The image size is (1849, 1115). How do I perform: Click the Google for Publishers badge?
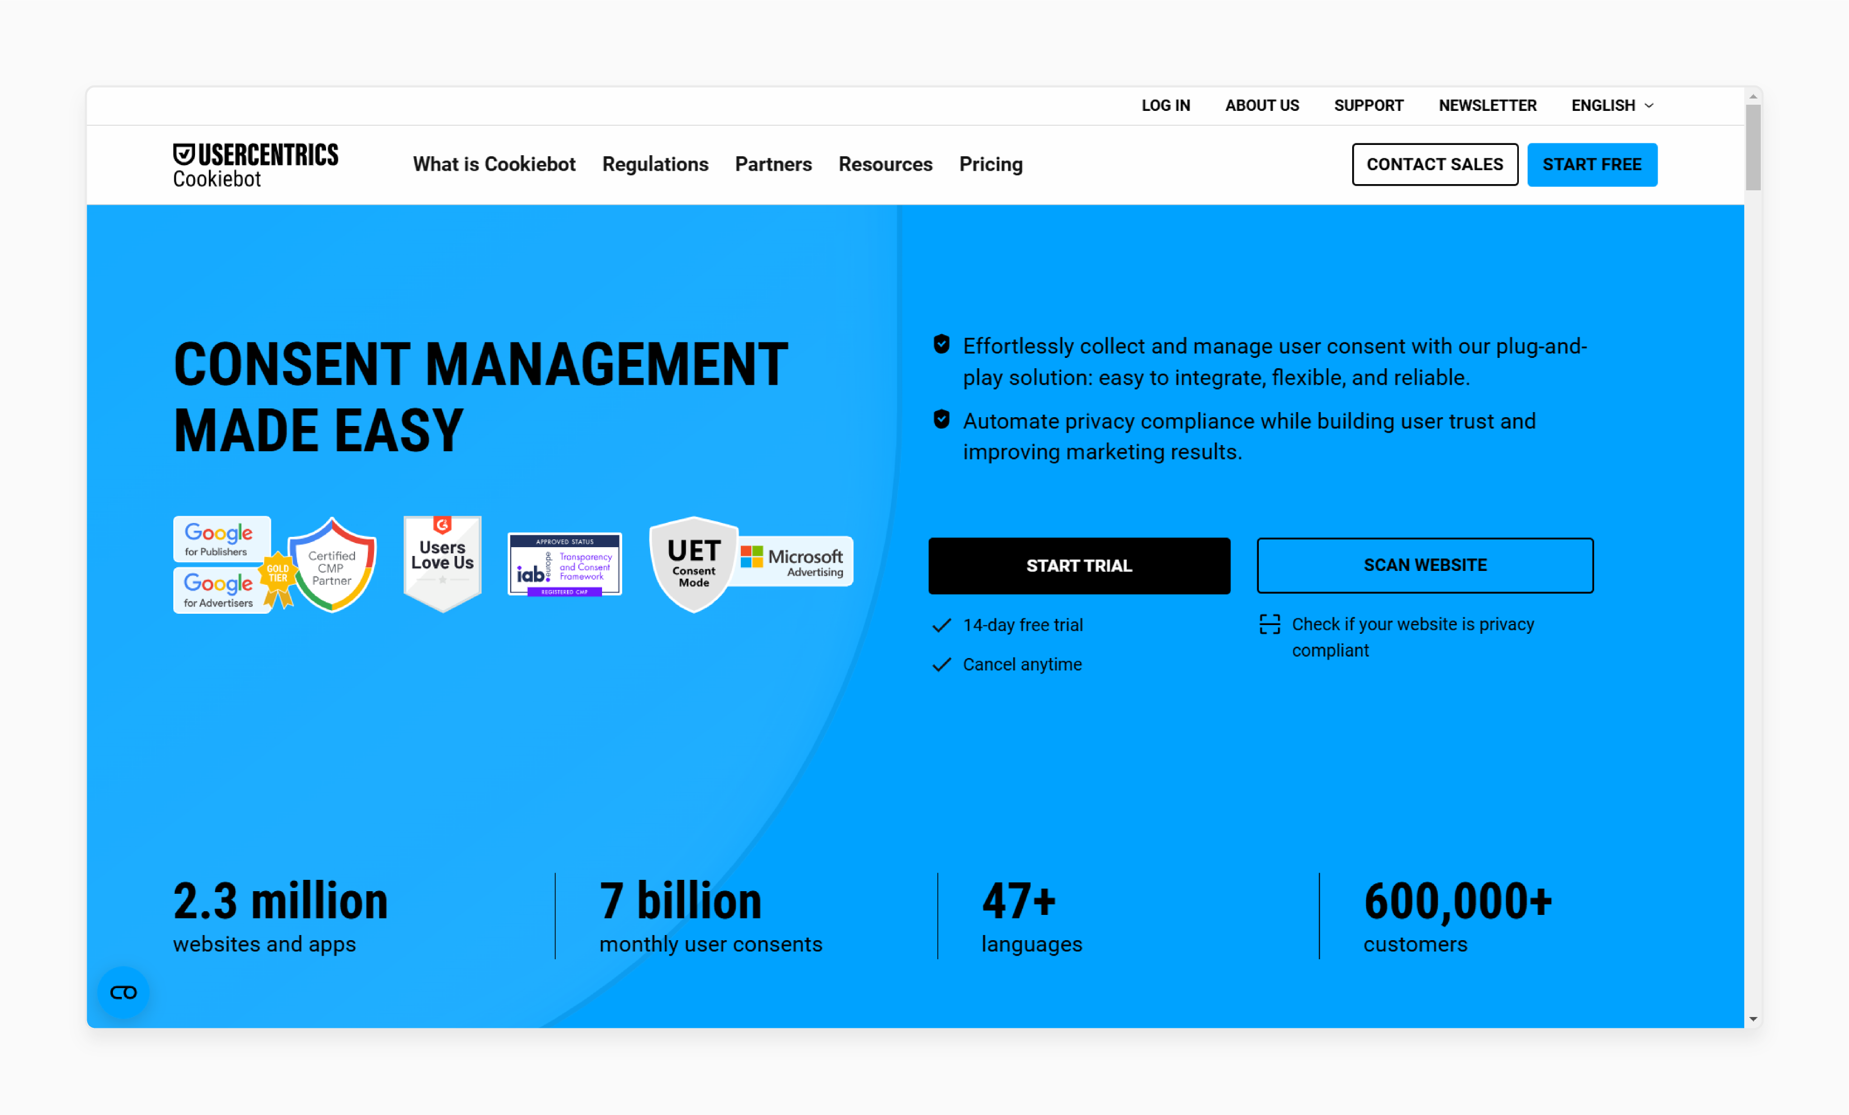click(221, 539)
